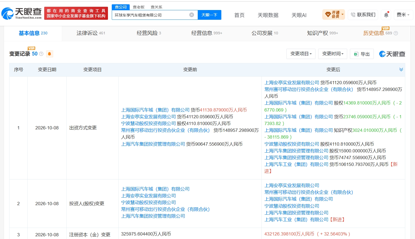
Task: Open 常州赛可移动出行投资合伙企业 link in row 2 变更前
Action: pos(165,209)
